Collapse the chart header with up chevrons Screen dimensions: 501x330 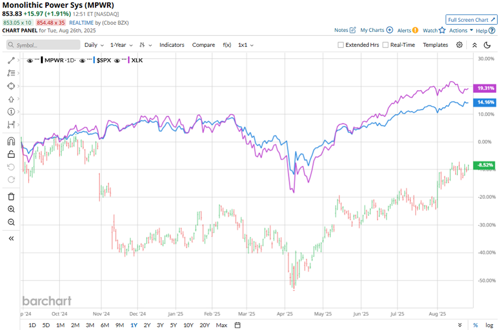pyautogui.click(x=474, y=45)
